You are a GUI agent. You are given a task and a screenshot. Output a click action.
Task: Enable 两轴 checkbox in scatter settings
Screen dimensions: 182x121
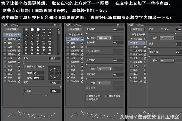tap(162, 29)
